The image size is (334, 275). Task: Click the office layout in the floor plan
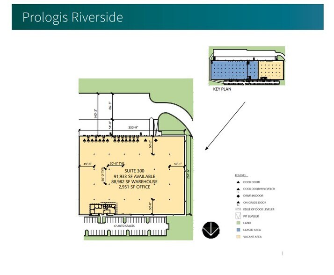[x=101, y=209]
